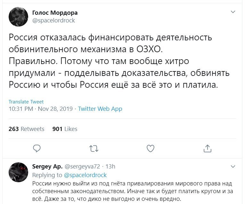Screen dimensions: 245x204
Task: Click the Translate Tweet link
Action: tap(26, 102)
